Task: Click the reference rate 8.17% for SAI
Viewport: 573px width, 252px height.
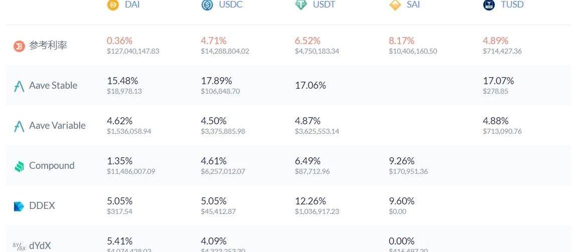Action: 402,41
